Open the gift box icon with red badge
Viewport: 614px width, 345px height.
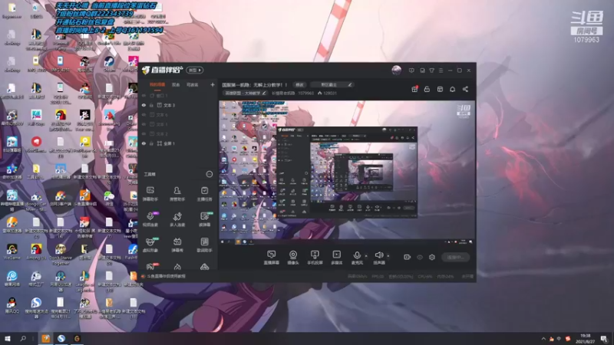click(414, 89)
